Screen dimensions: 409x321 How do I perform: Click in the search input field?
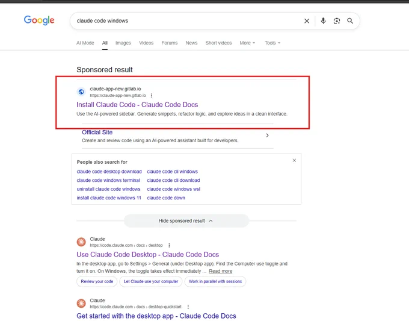pos(188,21)
